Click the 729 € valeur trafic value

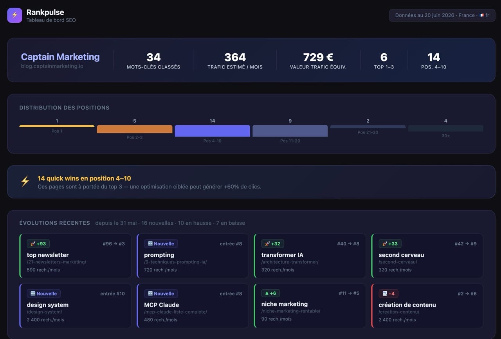coord(318,58)
